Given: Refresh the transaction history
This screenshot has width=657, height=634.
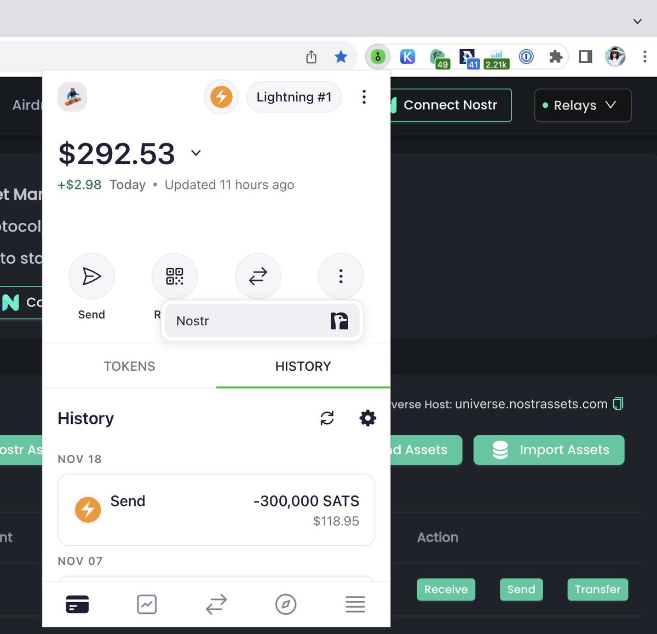Looking at the screenshot, I should coord(327,418).
